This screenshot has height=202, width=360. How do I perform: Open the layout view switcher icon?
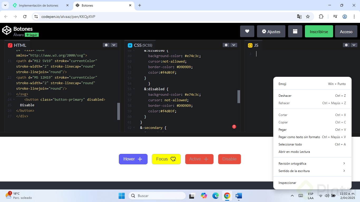295,31
